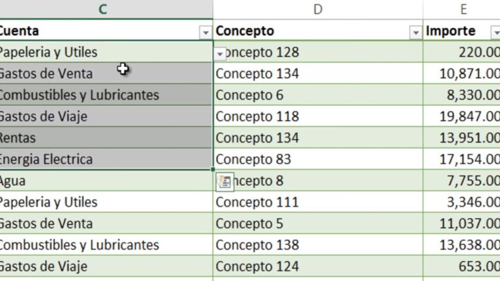Select column E header
This screenshot has height=281, width=500.
point(462,9)
